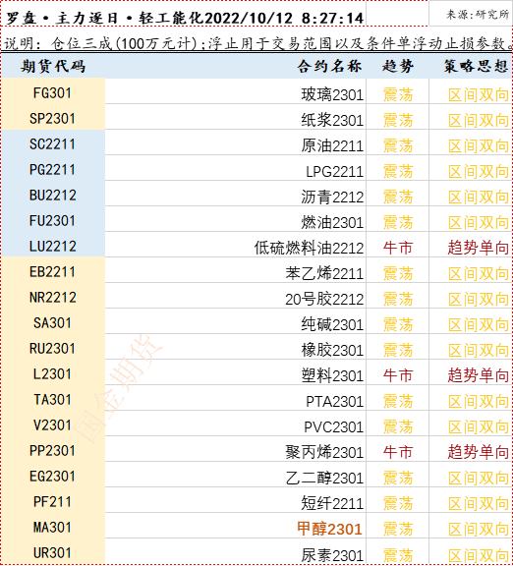Select the TA301 code cell
Image resolution: width=513 pixels, height=566 pixels.
(x=53, y=398)
